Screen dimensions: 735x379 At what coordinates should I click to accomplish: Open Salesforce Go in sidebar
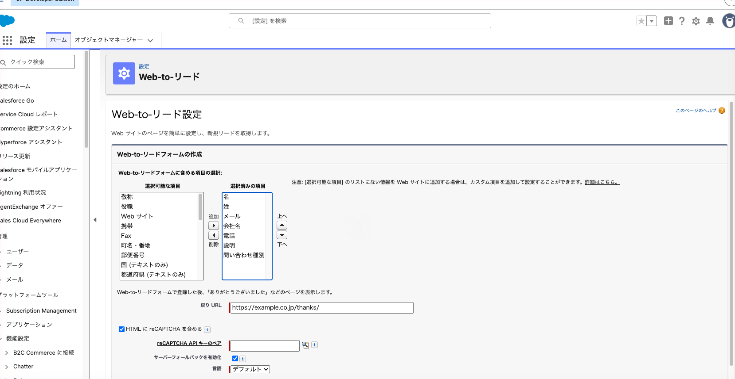point(17,100)
